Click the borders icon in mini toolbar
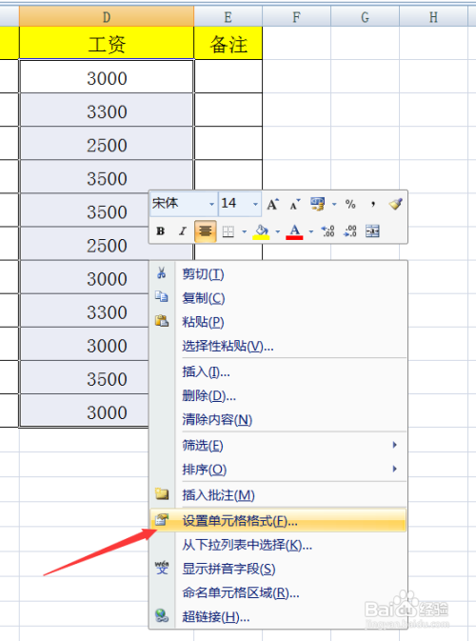This screenshot has height=641, width=476. 228,231
